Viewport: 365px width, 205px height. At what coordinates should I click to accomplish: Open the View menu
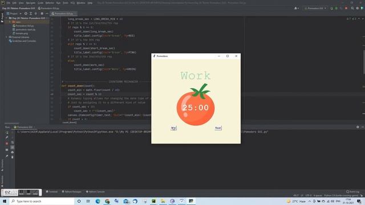21,3
